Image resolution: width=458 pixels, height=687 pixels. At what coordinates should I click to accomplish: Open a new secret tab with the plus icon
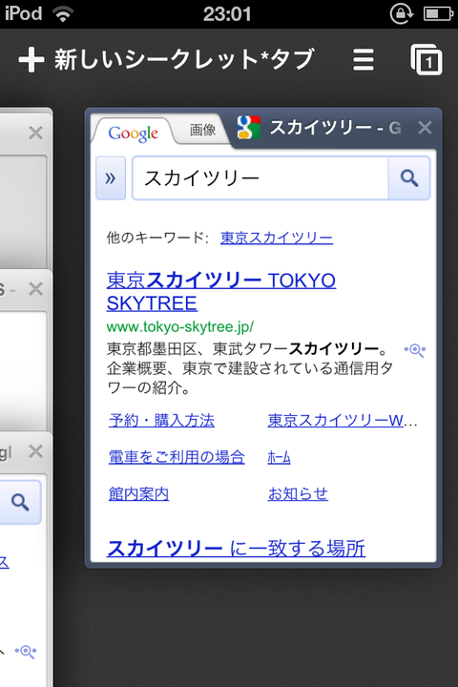click(x=31, y=59)
